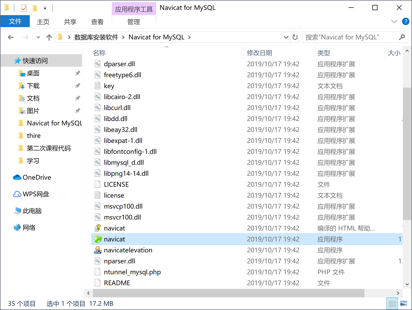
Task: Select the libpng14-14.dll file name
Action: [x=126, y=173]
